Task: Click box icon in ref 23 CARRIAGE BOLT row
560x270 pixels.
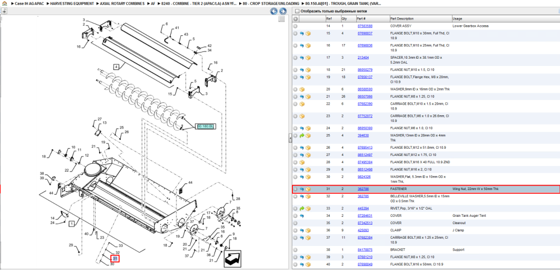Action: click(302, 116)
